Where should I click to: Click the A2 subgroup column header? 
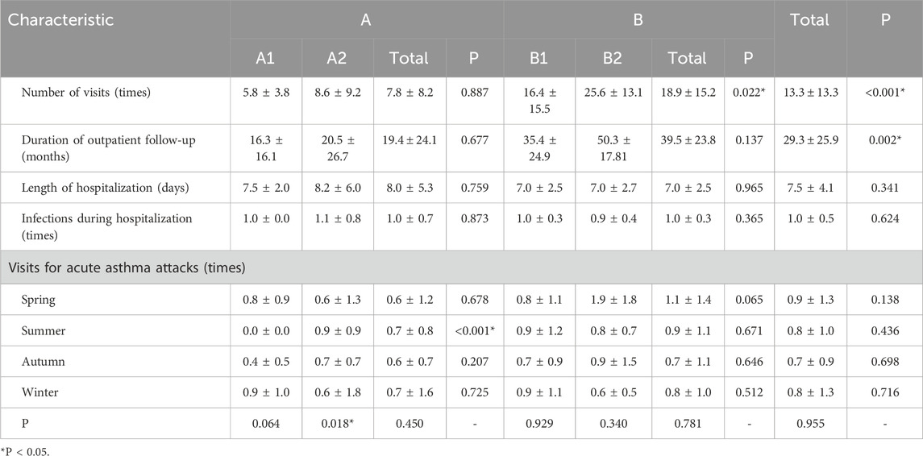coord(336,58)
